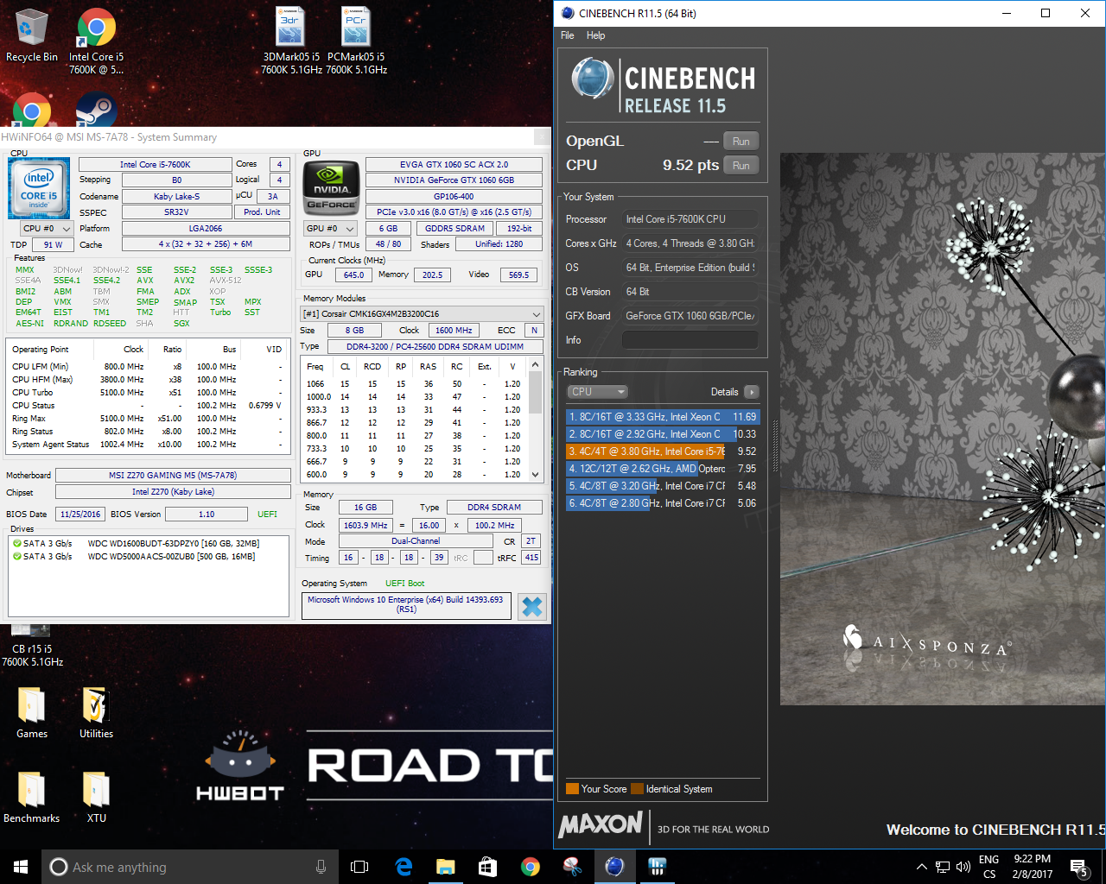Click the Windows 10 Enterprise OS field
Viewport: 1106px width, 884px height.
pos(406,604)
